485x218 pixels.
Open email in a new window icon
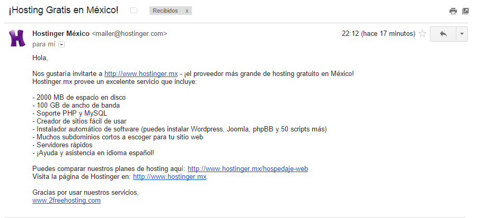pyautogui.click(x=465, y=11)
